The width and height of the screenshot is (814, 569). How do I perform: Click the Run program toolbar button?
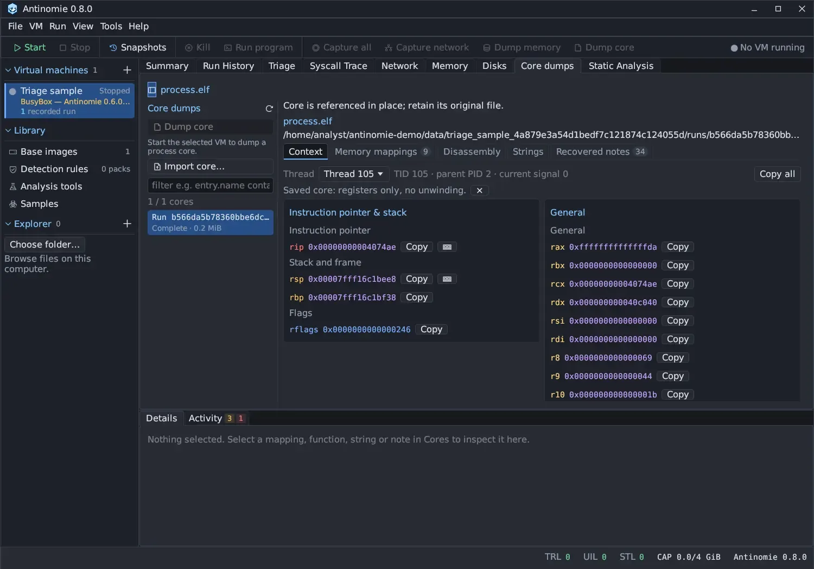pos(258,48)
